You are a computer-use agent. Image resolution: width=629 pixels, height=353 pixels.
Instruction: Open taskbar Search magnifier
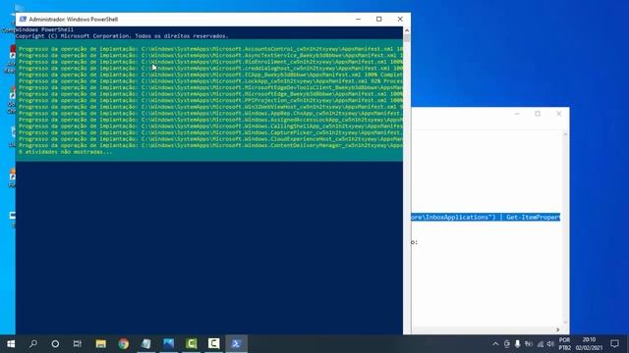[x=33, y=344]
